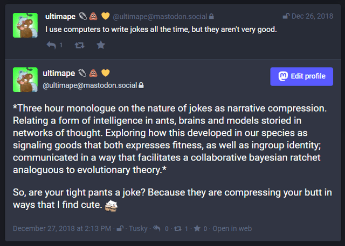The image size is (345, 246).
Task: Open avatar in the detailed monologue post
Action: point(25,79)
